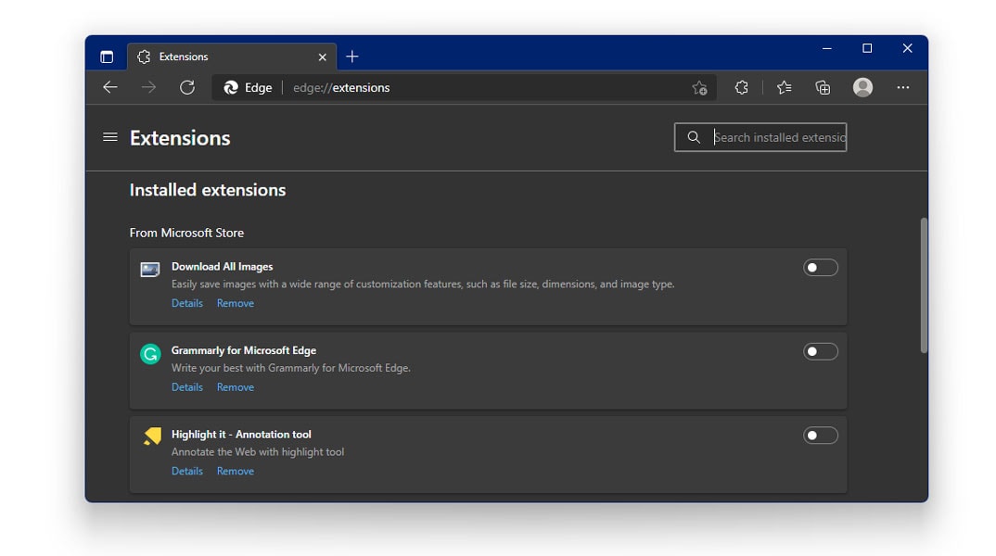Click the Grammarly for Microsoft Edge title
Viewport: 996px width, 556px height.
[243, 350]
